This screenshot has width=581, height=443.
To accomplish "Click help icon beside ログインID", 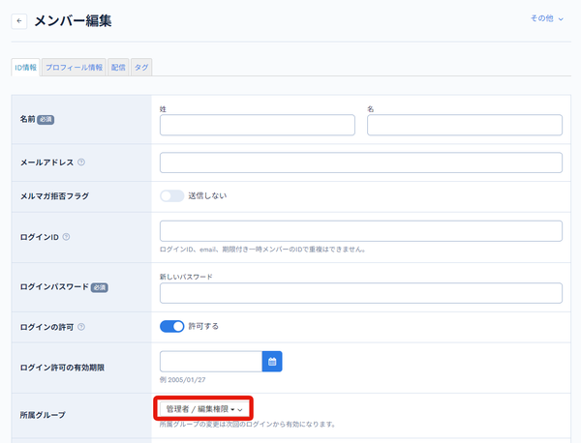I will point(66,237).
